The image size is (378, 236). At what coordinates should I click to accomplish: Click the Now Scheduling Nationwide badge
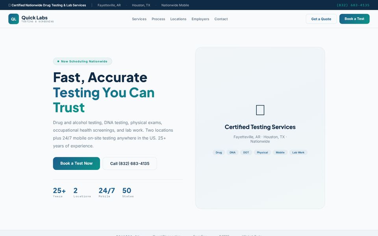(82, 61)
